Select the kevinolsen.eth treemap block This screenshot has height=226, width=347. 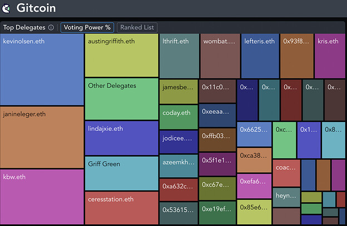(x=42, y=69)
